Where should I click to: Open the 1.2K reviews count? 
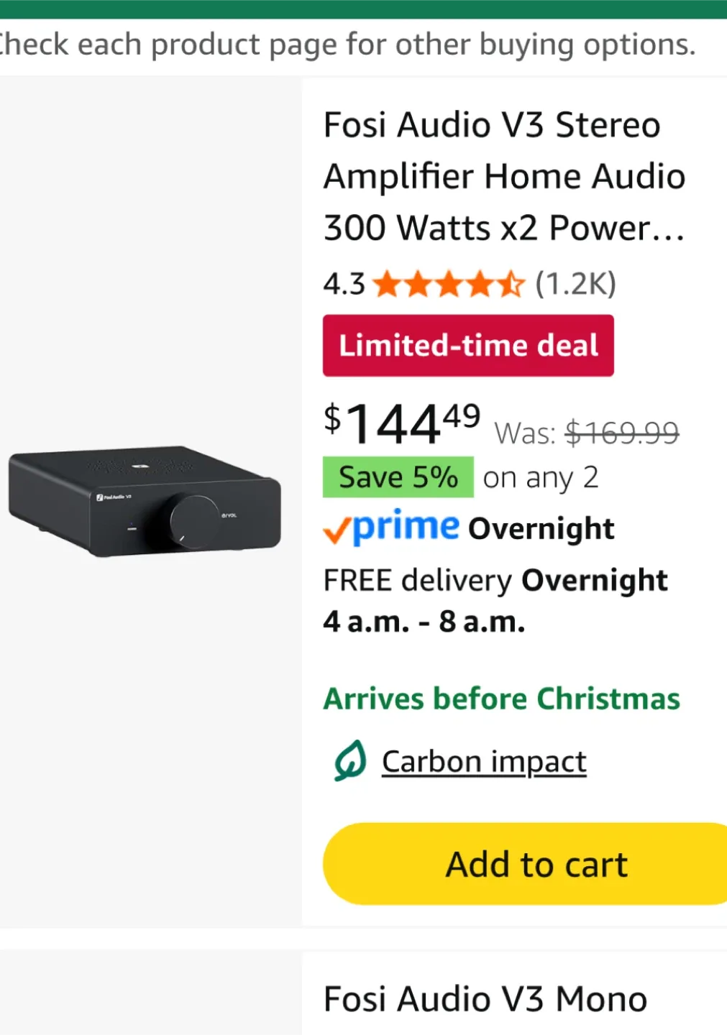point(575,285)
